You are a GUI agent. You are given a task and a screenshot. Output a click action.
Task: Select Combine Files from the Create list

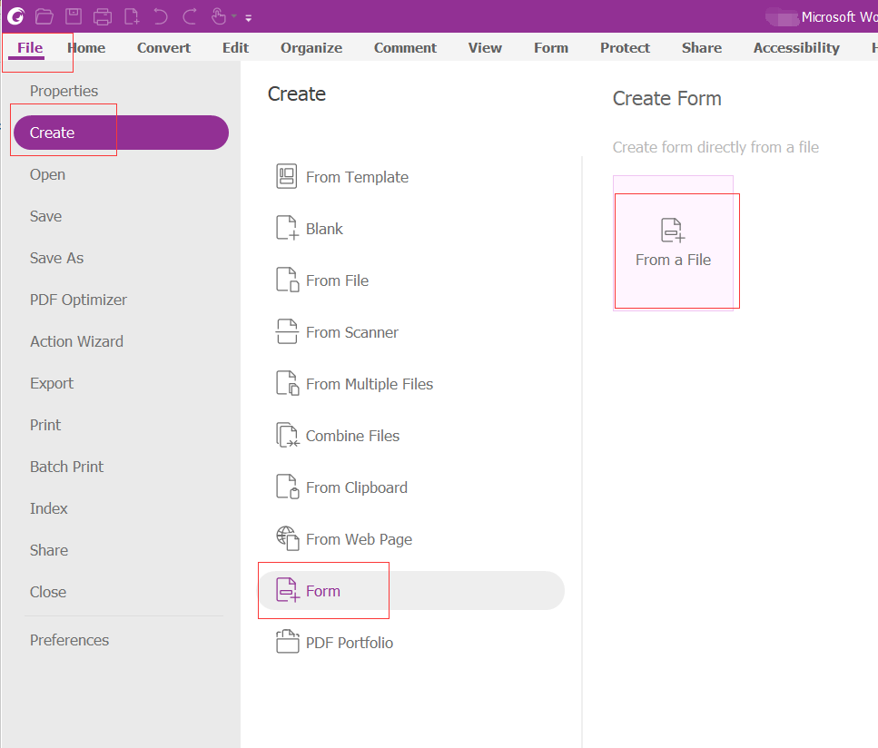[350, 436]
